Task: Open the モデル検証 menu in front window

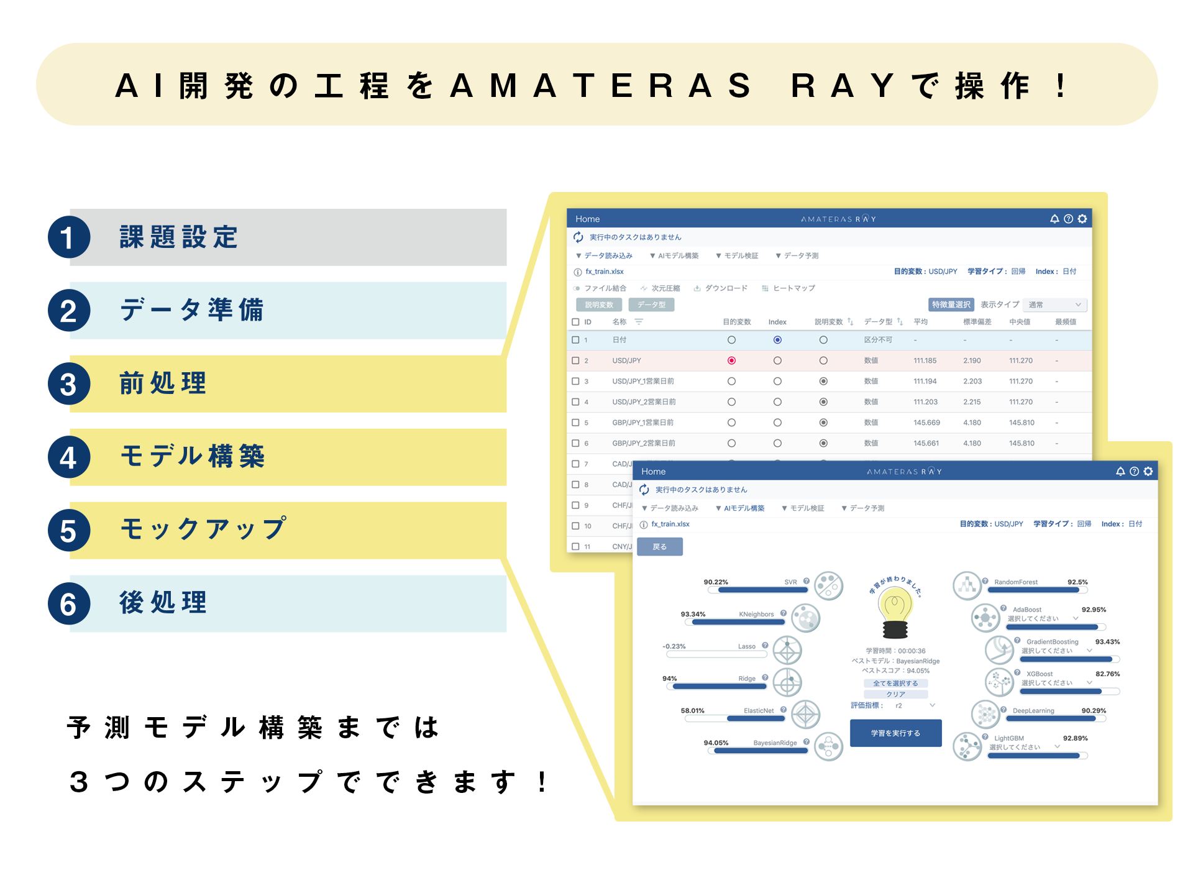Action: point(803,508)
